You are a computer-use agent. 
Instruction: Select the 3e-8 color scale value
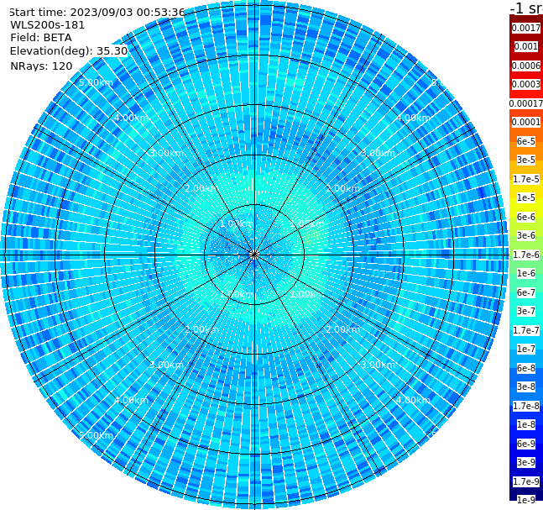[526, 386]
